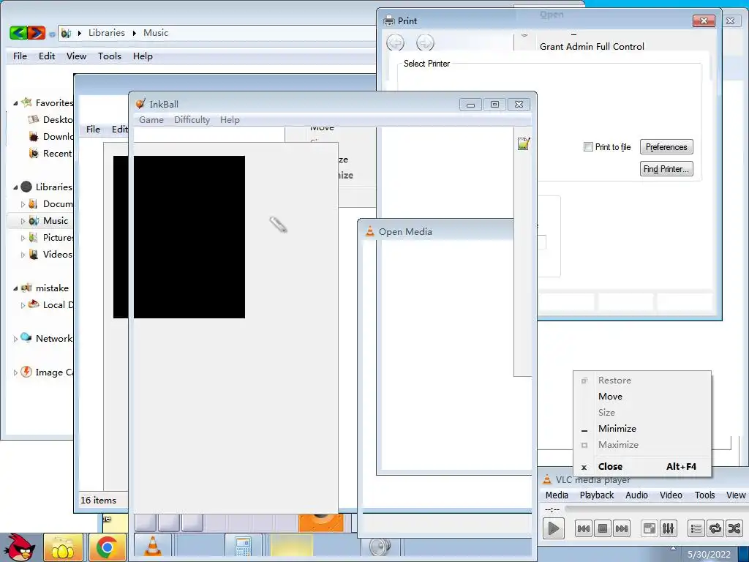Open the VLC Media menu
Viewport: 749px width, 562px height.
pos(557,495)
